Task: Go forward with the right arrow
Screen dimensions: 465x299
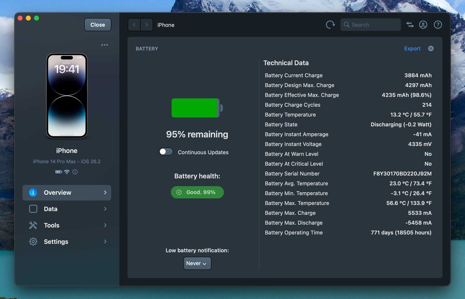Action: pos(146,25)
